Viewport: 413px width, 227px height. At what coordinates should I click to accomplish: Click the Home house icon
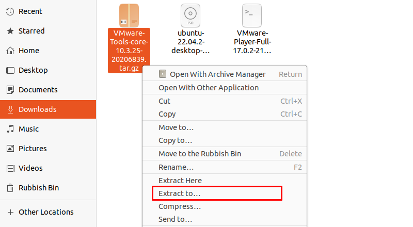[10, 51]
